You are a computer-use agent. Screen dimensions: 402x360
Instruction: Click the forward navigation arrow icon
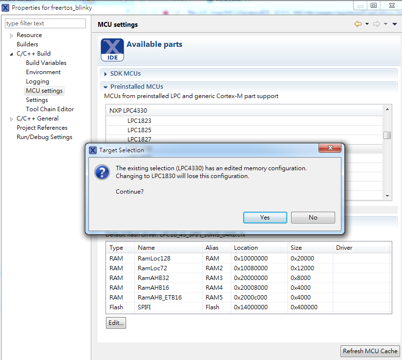[377, 24]
